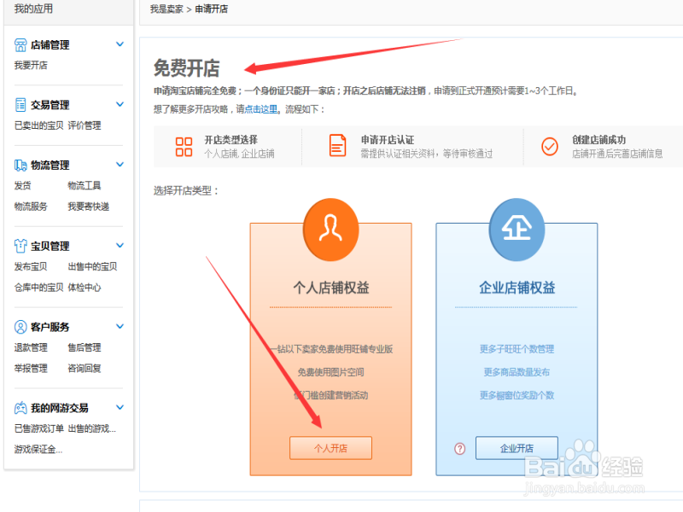Click the question mark help icon beside 企业开店
683x512 pixels.
[x=460, y=449]
